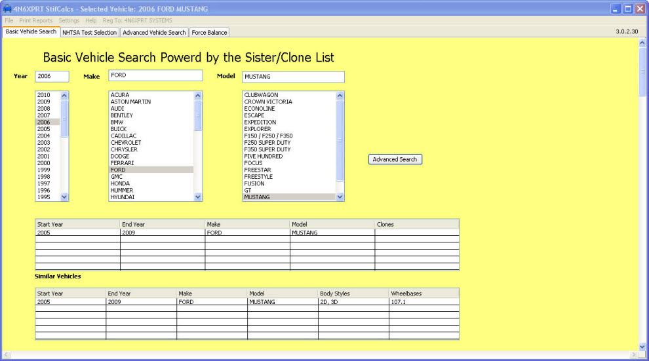Open the Print Reports menu
The width and height of the screenshot is (649, 361).
[x=36, y=21]
